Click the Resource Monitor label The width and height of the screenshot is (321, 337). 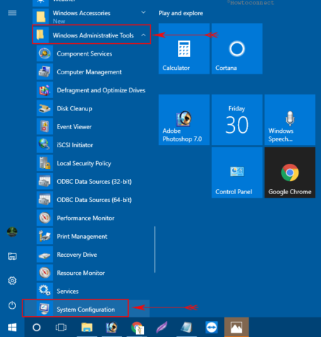coord(81,273)
